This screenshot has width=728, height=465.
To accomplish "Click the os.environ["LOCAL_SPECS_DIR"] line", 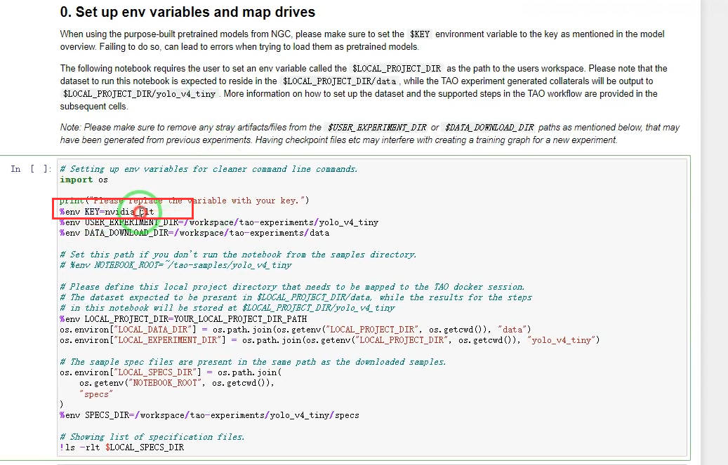I will coord(171,372).
